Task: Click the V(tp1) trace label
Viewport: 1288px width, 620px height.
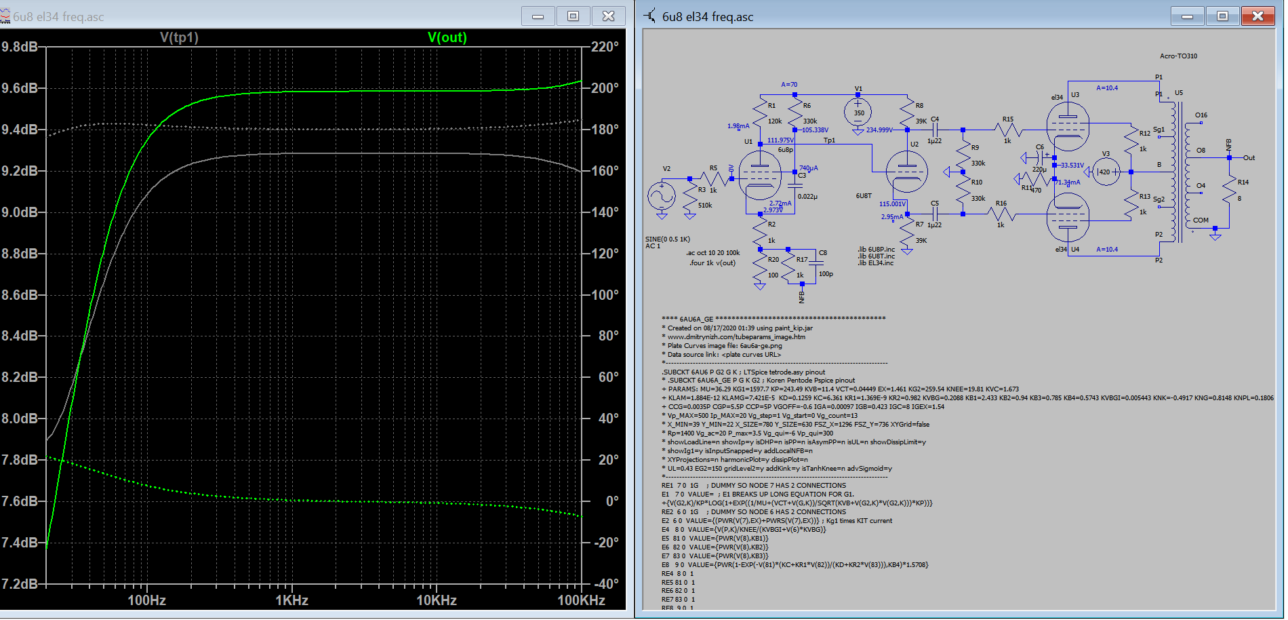Action: 179,37
